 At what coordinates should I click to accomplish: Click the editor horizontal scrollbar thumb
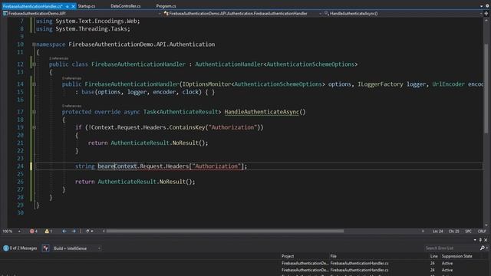coord(225,232)
